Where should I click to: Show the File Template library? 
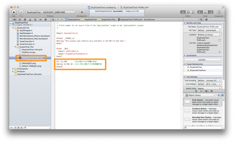point(196,91)
